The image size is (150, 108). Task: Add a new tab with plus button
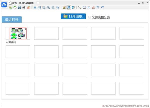point(38,3)
